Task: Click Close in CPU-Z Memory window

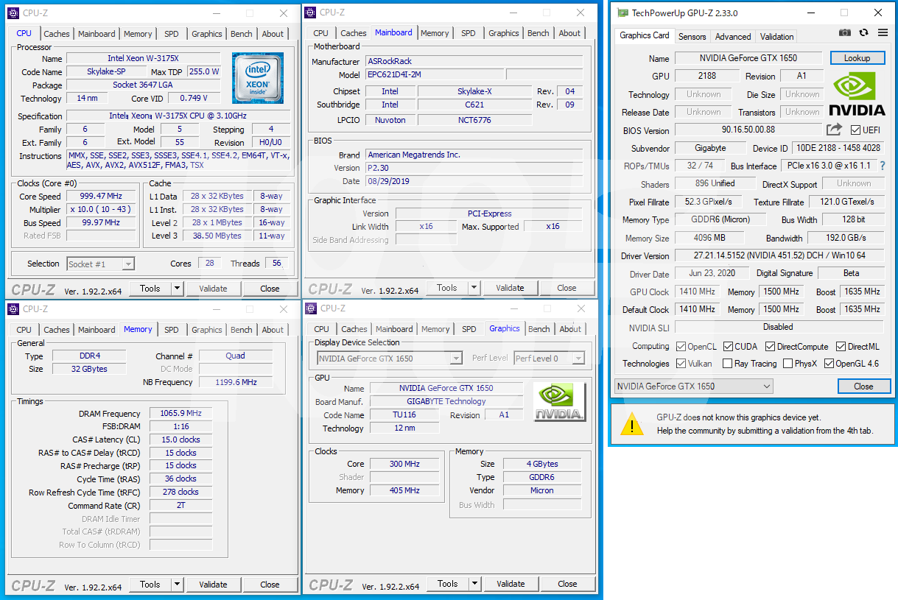Action: pos(270,585)
